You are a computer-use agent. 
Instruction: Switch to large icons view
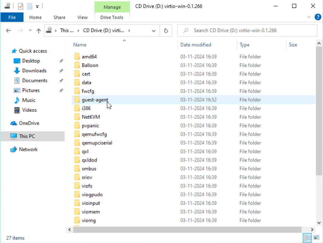pyautogui.click(x=316, y=238)
